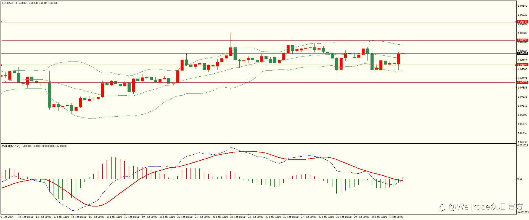Image resolution: width=529 pixels, height=220 pixels.
Task: Click the 1.07677 red line price tag
Action: [522, 82]
